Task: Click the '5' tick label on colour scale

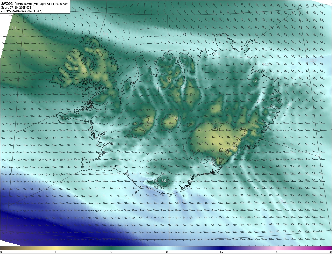Action: [x=111, y=252]
